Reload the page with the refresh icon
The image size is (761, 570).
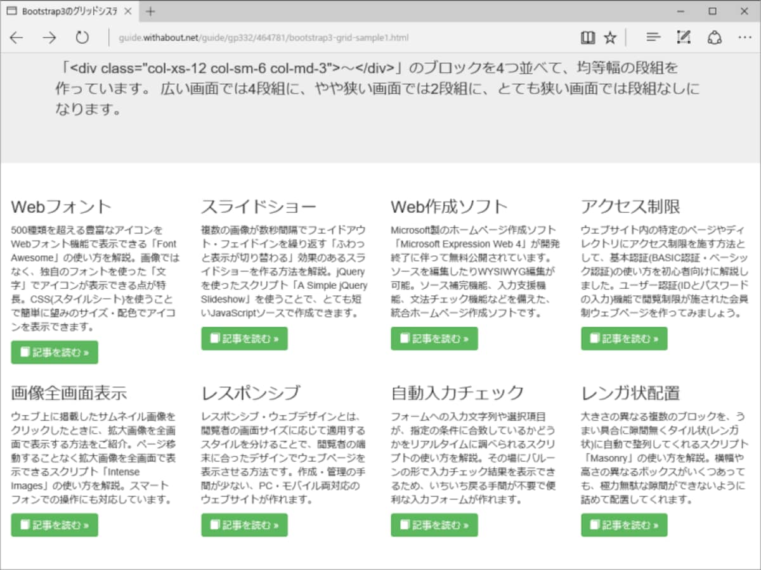pyautogui.click(x=82, y=38)
